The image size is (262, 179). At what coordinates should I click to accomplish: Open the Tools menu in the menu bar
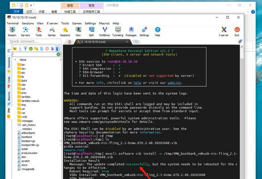(x=65, y=23)
